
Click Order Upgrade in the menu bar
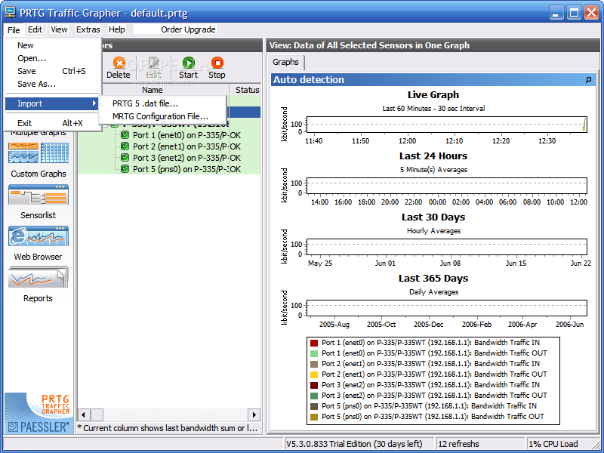tap(188, 29)
